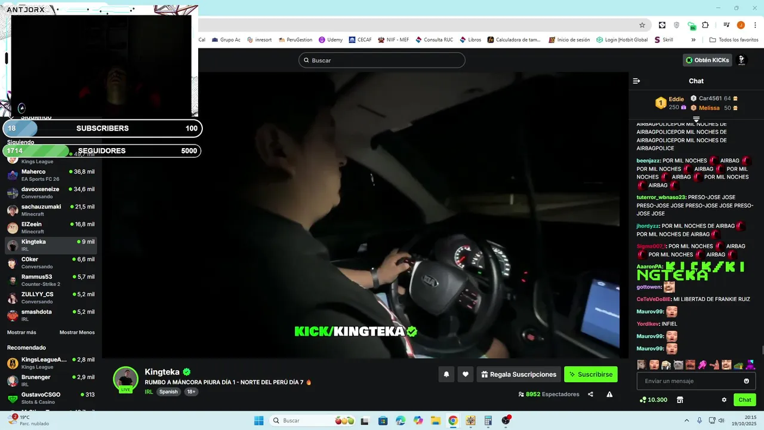Open Udemy bookmark

[331, 40]
